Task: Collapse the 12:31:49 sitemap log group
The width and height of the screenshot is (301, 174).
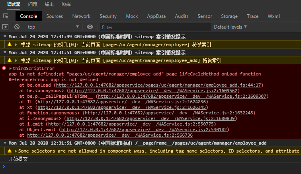Action: pos(5,37)
